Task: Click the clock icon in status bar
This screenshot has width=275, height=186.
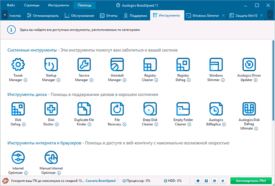Action: click(x=198, y=181)
